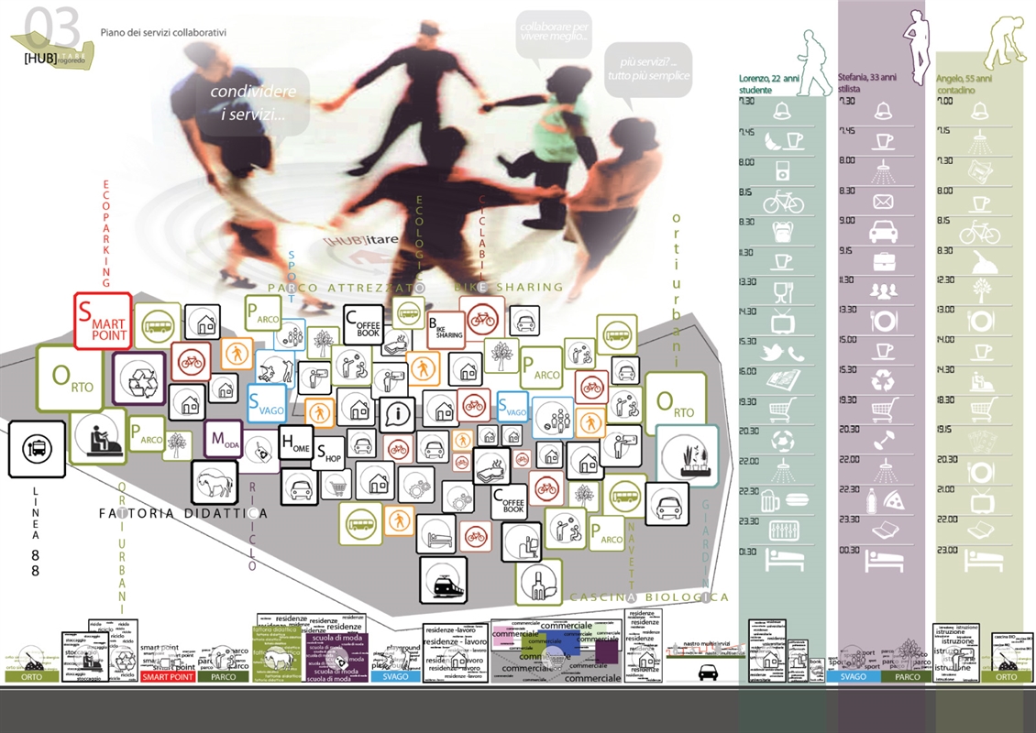Click Stefania's 8.30 envelope icon
Screen dimensions: 1036x733
(x=883, y=202)
